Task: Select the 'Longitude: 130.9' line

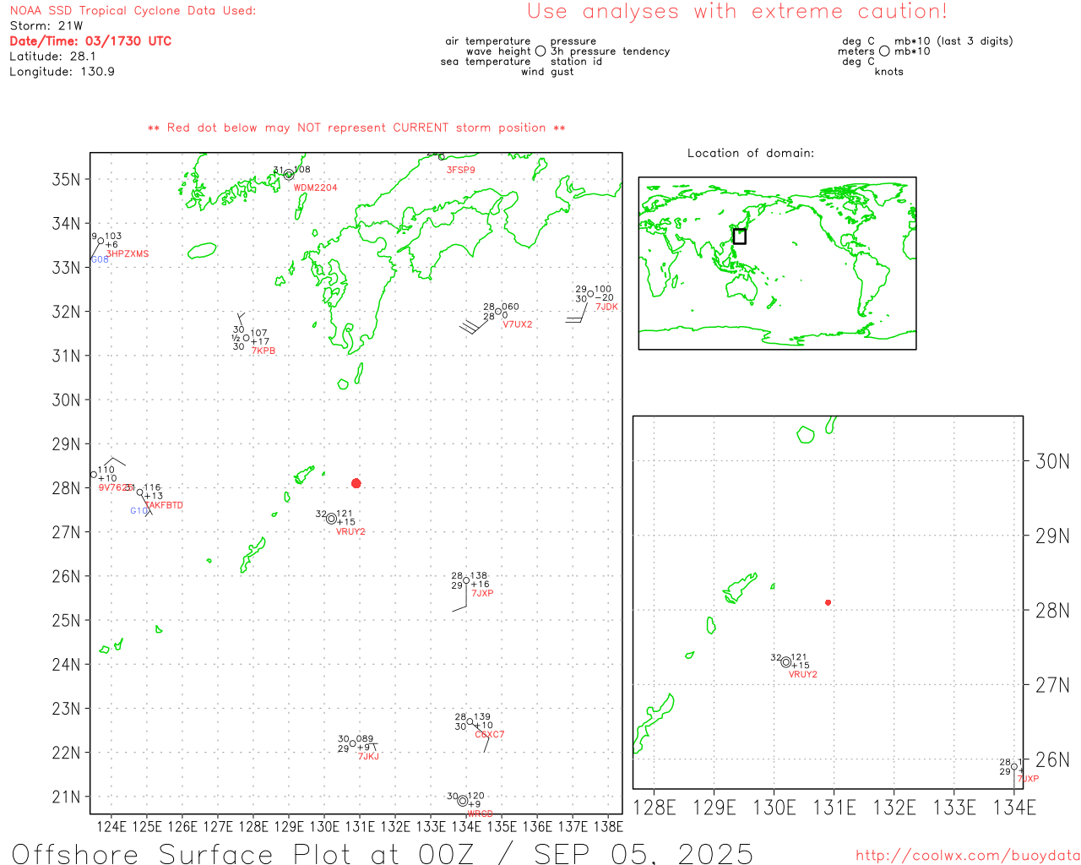Action: (62, 72)
